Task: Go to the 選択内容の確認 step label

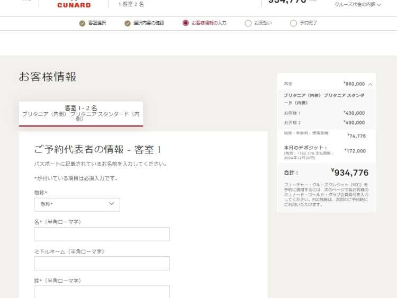Action: [149, 23]
